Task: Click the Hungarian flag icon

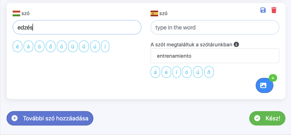Action: tap(16, 13)
